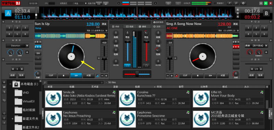Click the plus icon next to the Distortion knobs
Viewport: 274px width, 130px height.
tap(27, 52)
